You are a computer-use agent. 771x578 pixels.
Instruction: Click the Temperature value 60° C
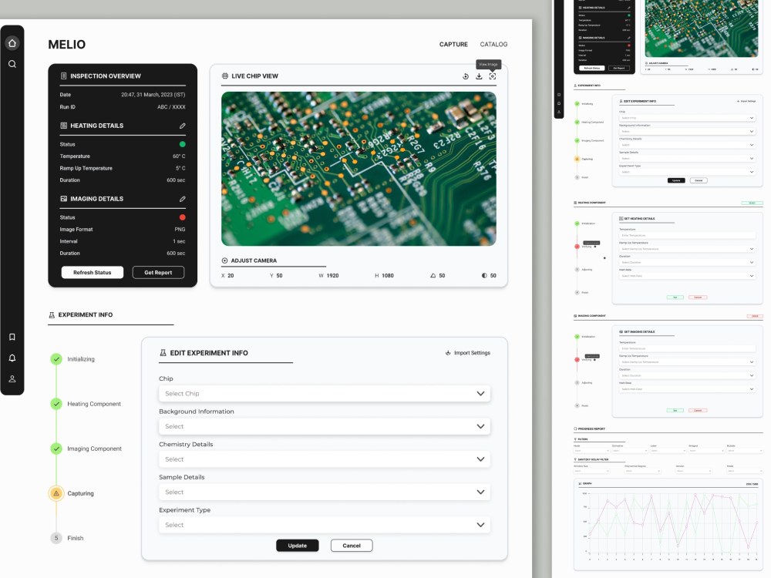(179, 156)
